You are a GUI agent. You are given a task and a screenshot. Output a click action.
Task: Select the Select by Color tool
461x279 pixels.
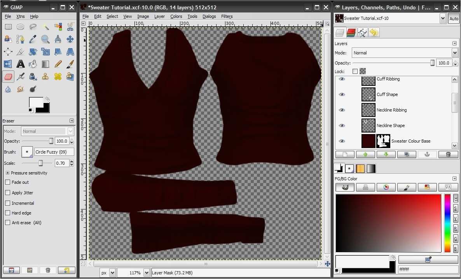pyautogui.click(x=58, y=27)
